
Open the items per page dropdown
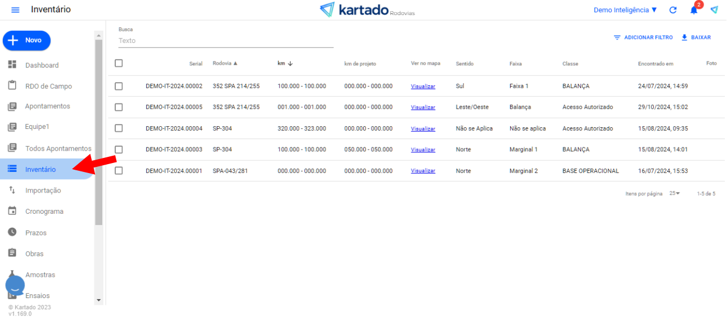674,194
